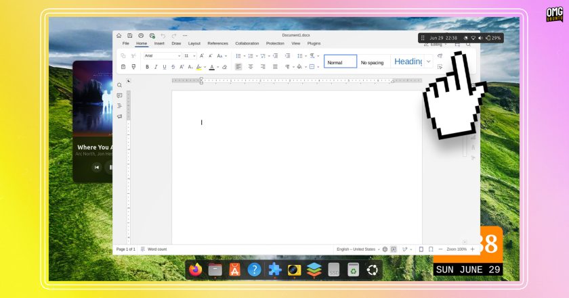
Task: Apply the No spacing paragraph style
Action: coord(373,62)
